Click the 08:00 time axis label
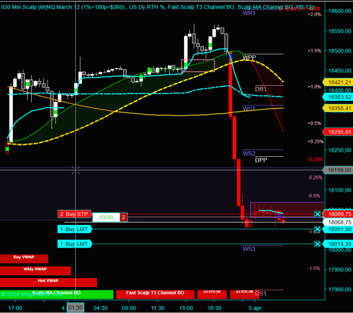The width and height of the screenshot is (353, 313). click(x=129, y=308)
